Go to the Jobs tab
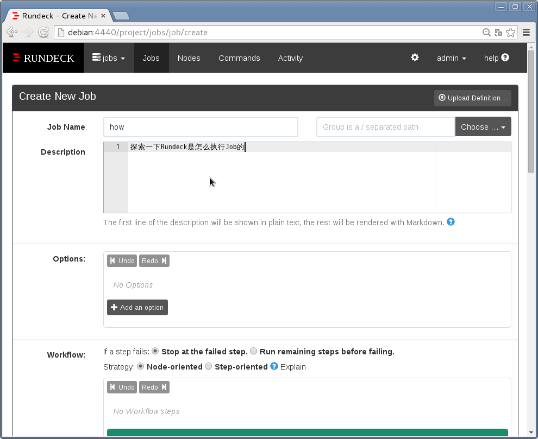 [151, 58]
